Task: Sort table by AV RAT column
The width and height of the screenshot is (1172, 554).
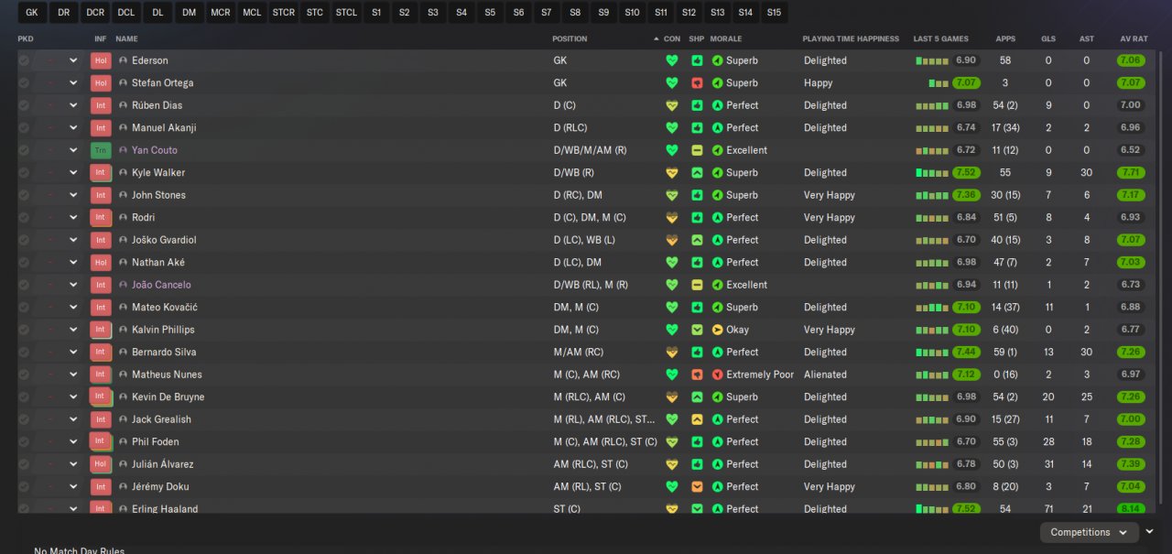Action: click(x=1134, y=39)
